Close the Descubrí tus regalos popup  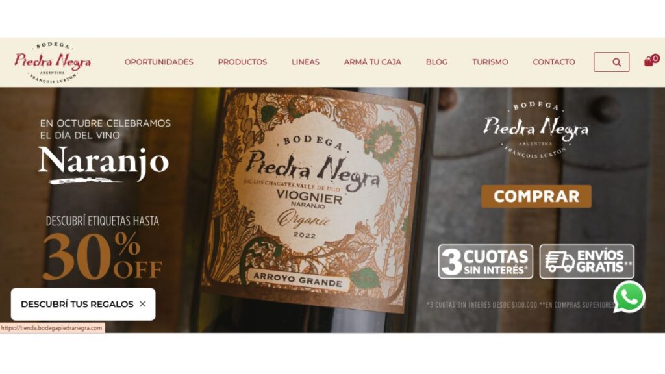tap(142, 304)
